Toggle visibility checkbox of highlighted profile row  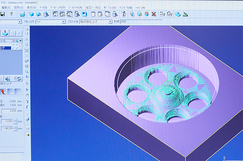click(20, 48)
